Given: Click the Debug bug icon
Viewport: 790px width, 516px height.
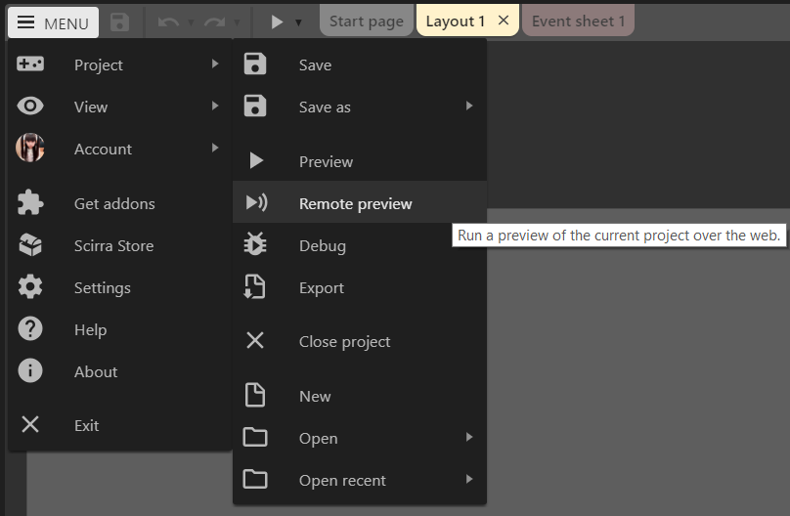Looking at the screenshot, I should 255,244.
